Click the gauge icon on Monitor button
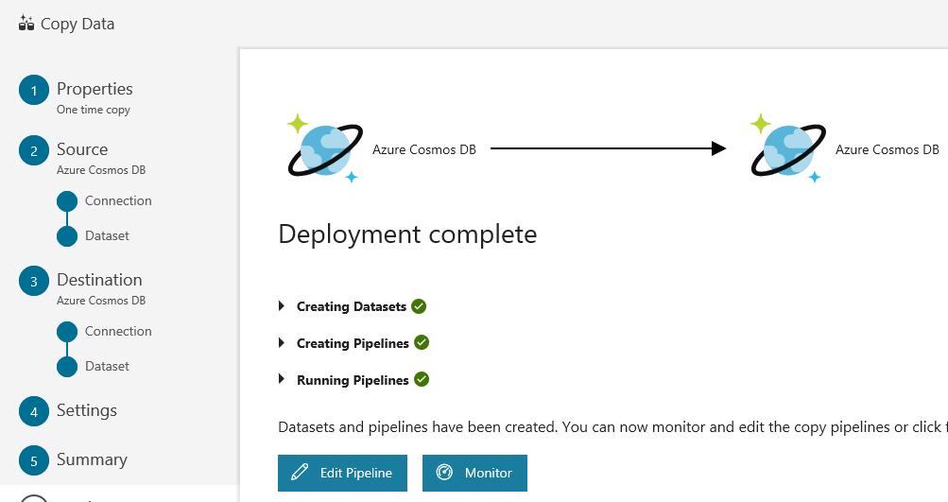The height and width of the screenshot is (502, 948). pyautogui.click(x=444, y=473)
